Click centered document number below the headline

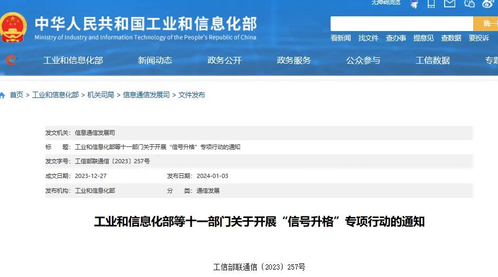259,267
